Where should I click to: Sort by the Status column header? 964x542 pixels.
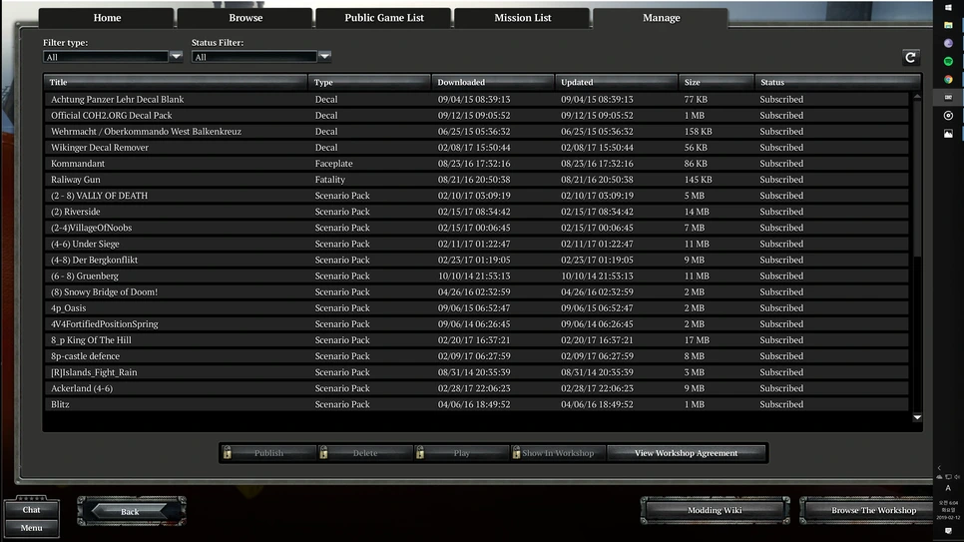click(x=837, y=82)
